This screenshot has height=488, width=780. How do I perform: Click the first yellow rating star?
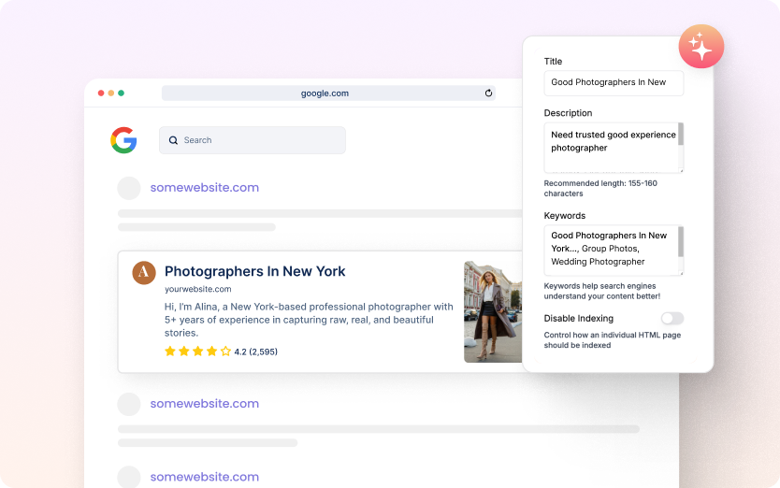(170, 352)
